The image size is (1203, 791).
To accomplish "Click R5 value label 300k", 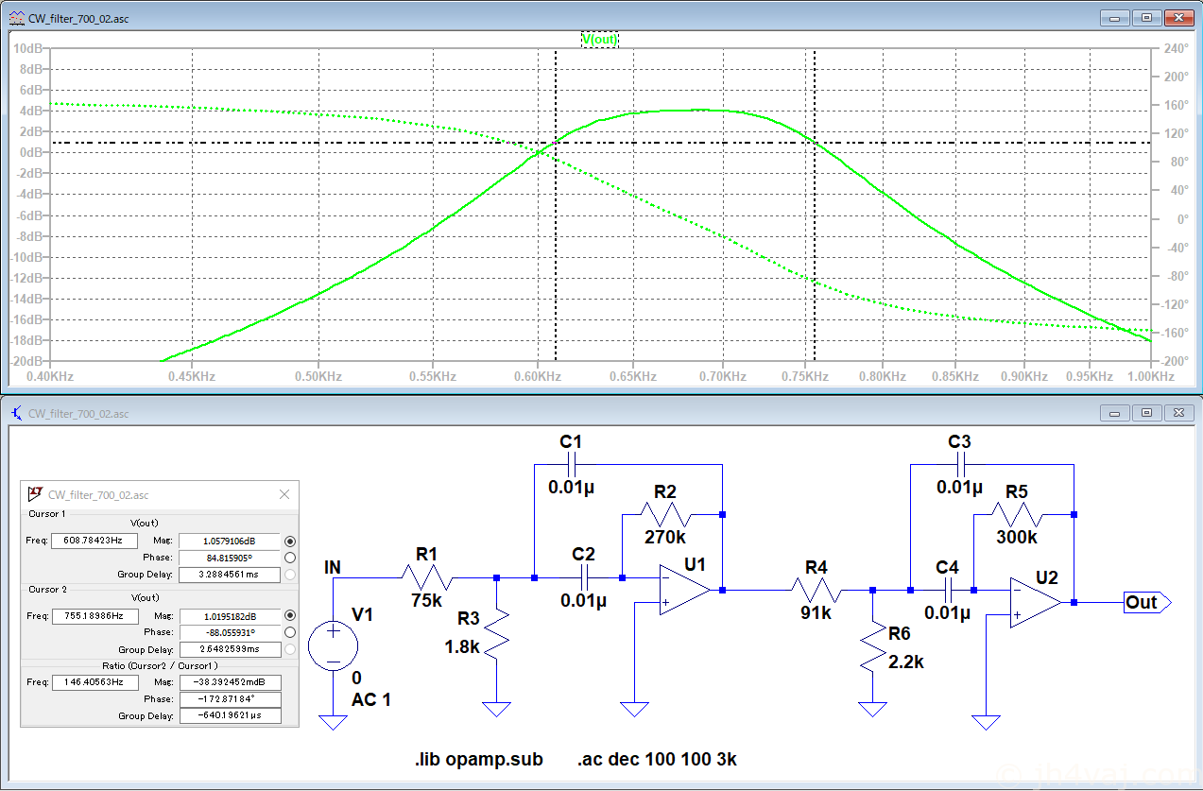I will [x=1017, y=537].
